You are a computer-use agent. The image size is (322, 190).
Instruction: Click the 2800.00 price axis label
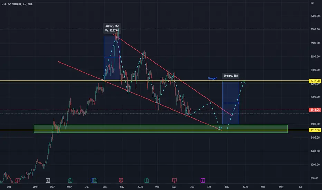[x=315, y=43]
